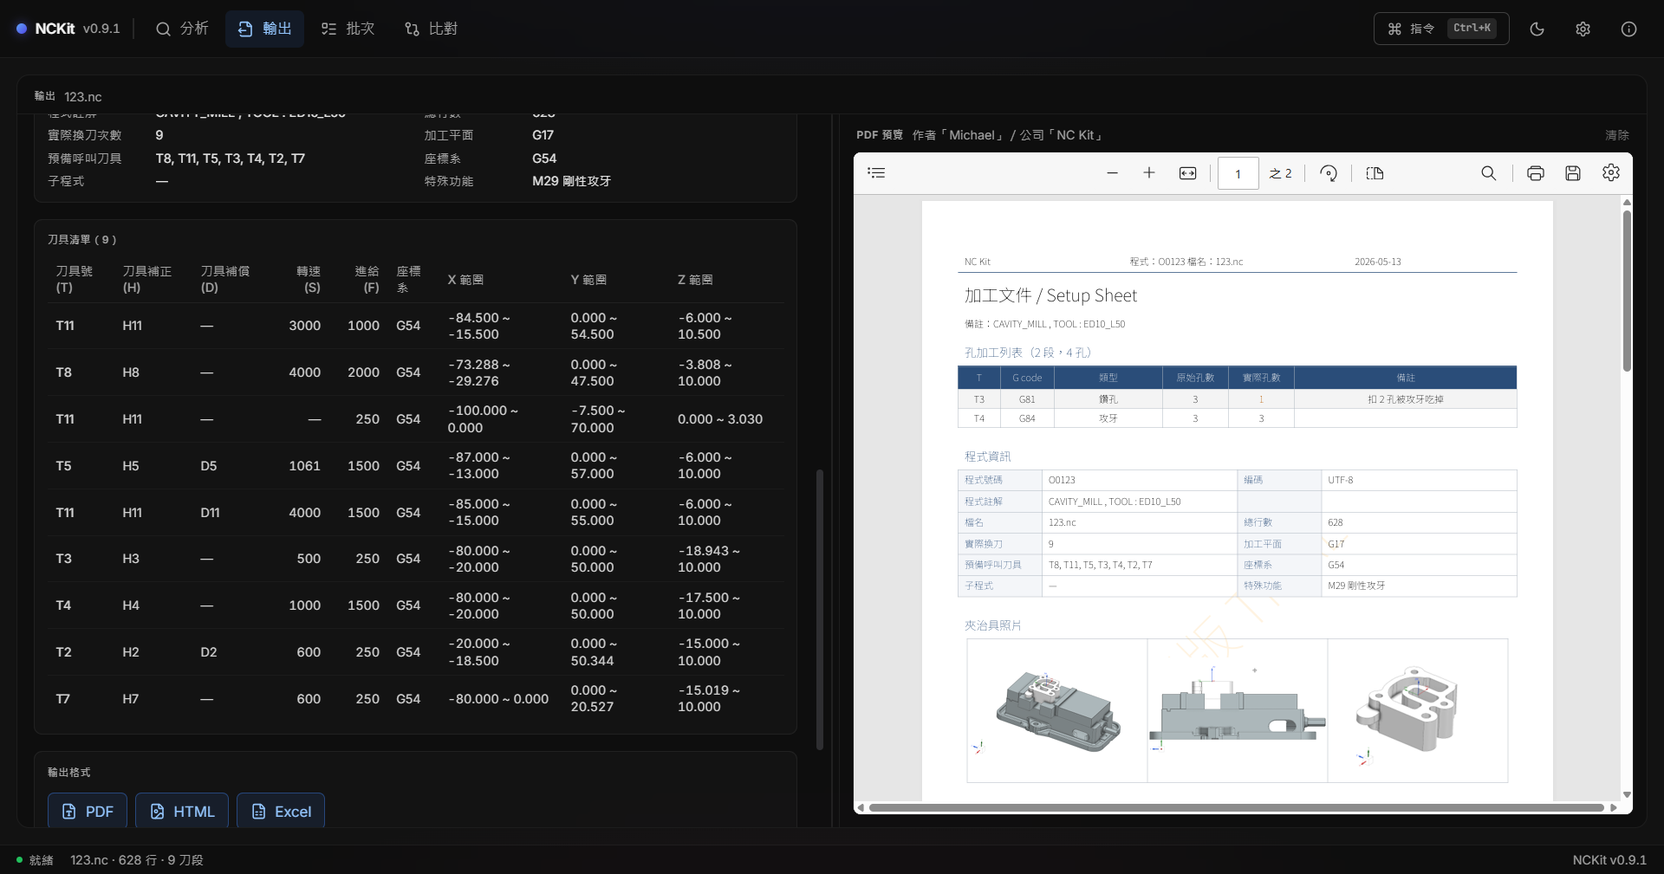Switch PDF page layout view
This screenshot has height=874, width=1664.
(1375, 173)
